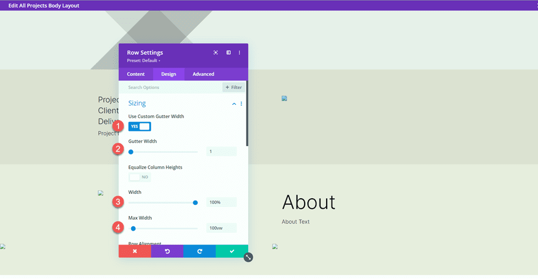Open Row Settings three-dot menu

point(239,53)
